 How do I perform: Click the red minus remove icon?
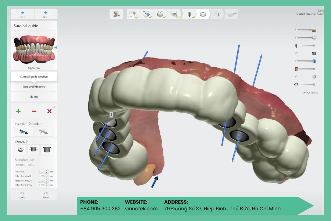point(34,111)
